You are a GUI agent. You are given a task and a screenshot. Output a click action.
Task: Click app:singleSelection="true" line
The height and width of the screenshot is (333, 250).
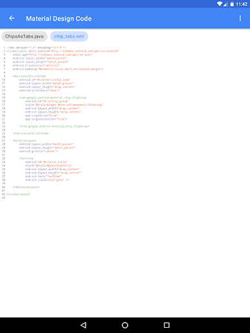pos(46,119)
